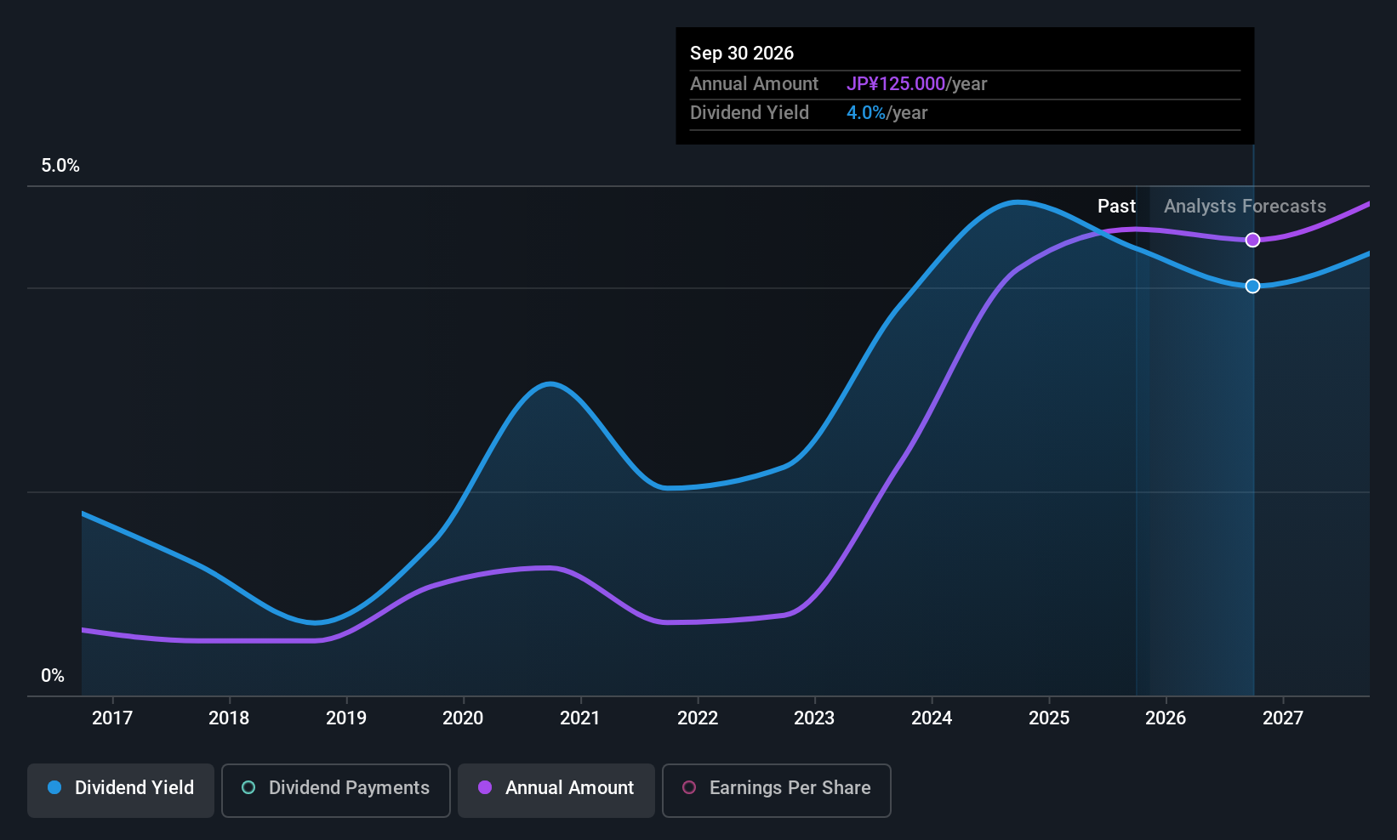Enable the Earnings Per Share series

[x=776, y=789]
